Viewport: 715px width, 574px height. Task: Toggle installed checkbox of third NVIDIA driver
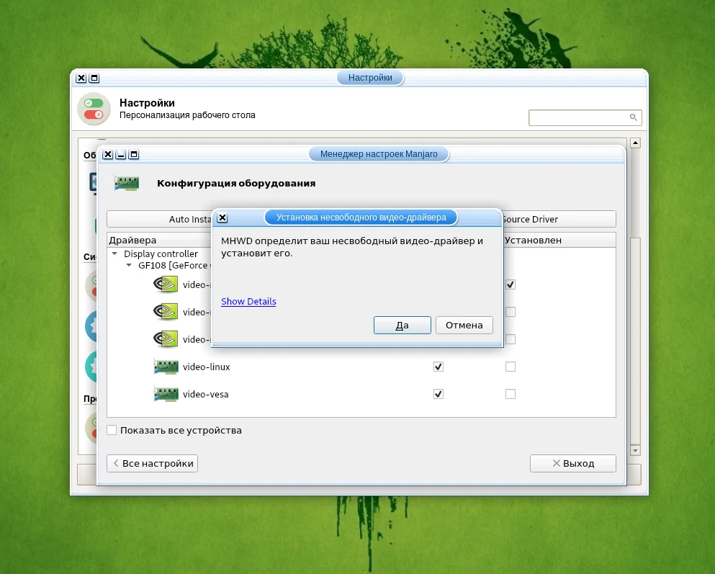pyautogui.click(x=511, y=339)
